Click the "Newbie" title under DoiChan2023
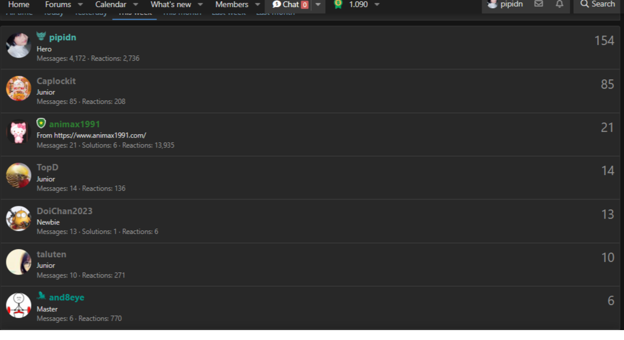The height and width of the screenshot is (340, 624). (48, 222)
